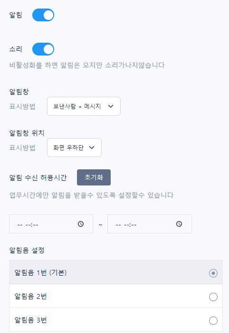
Task: Open the 알림창 위치 dropdown
Action: 74,148
